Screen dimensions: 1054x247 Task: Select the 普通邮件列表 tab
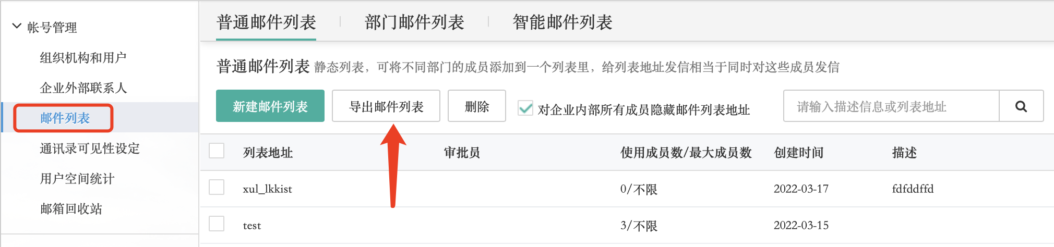pos(266,22)
